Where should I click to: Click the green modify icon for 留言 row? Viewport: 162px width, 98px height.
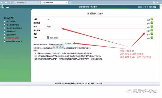(152, 34)
